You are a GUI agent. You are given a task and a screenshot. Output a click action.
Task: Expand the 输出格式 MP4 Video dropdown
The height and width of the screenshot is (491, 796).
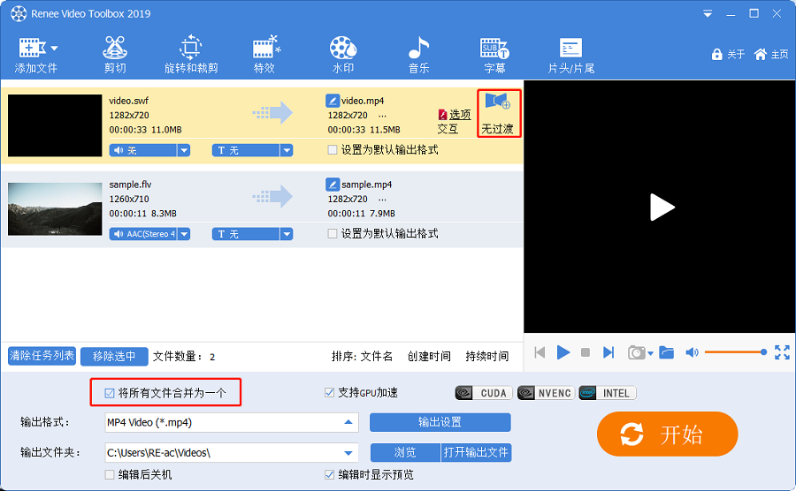tap(349, 422)
